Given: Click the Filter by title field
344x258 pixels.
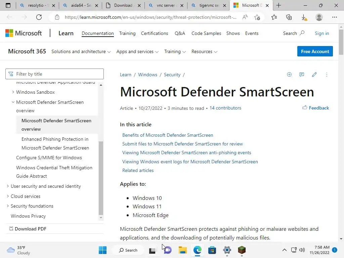Looking at the screenshot, I should tap(54, 74).
